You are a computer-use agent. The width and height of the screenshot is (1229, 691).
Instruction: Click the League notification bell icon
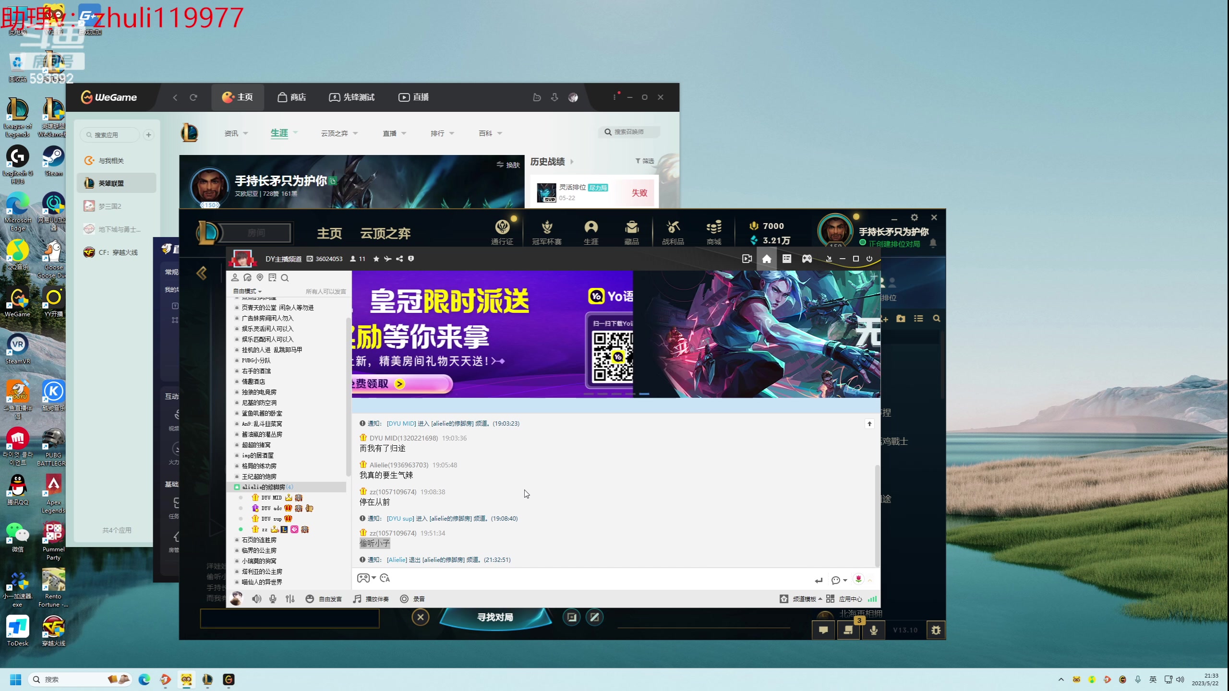(x=933, y=243)
